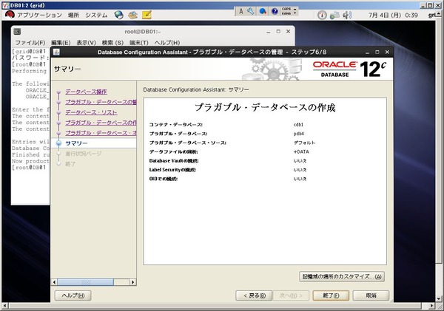Click 記憶域の場所のカスタマイズ button

[x=342, y=276]
